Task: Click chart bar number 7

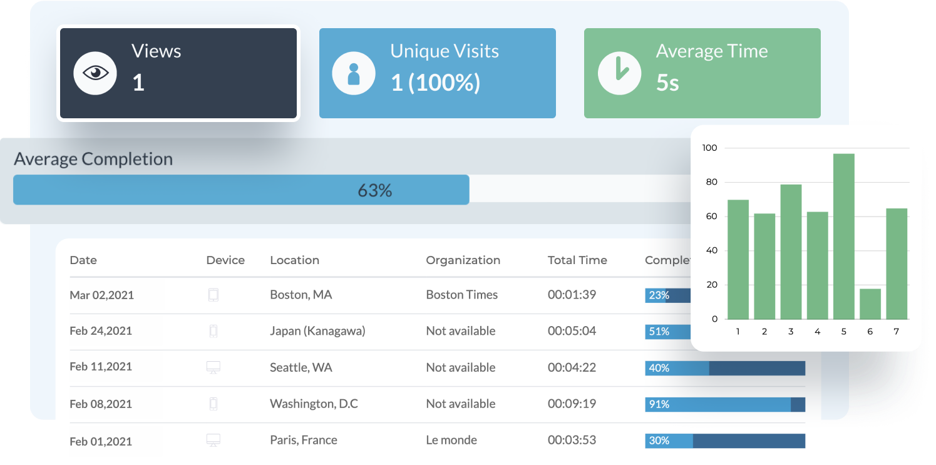Action: [897, 264]
